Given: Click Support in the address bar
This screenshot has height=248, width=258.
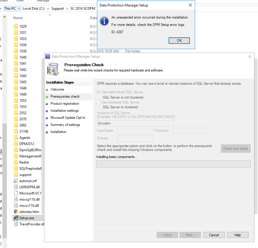Looking at the screenshot, I should pyautogui.click(x=57, y=9).
